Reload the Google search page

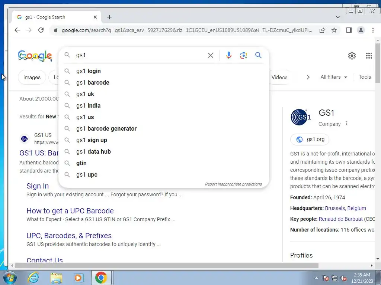click(x=41, y=30)
